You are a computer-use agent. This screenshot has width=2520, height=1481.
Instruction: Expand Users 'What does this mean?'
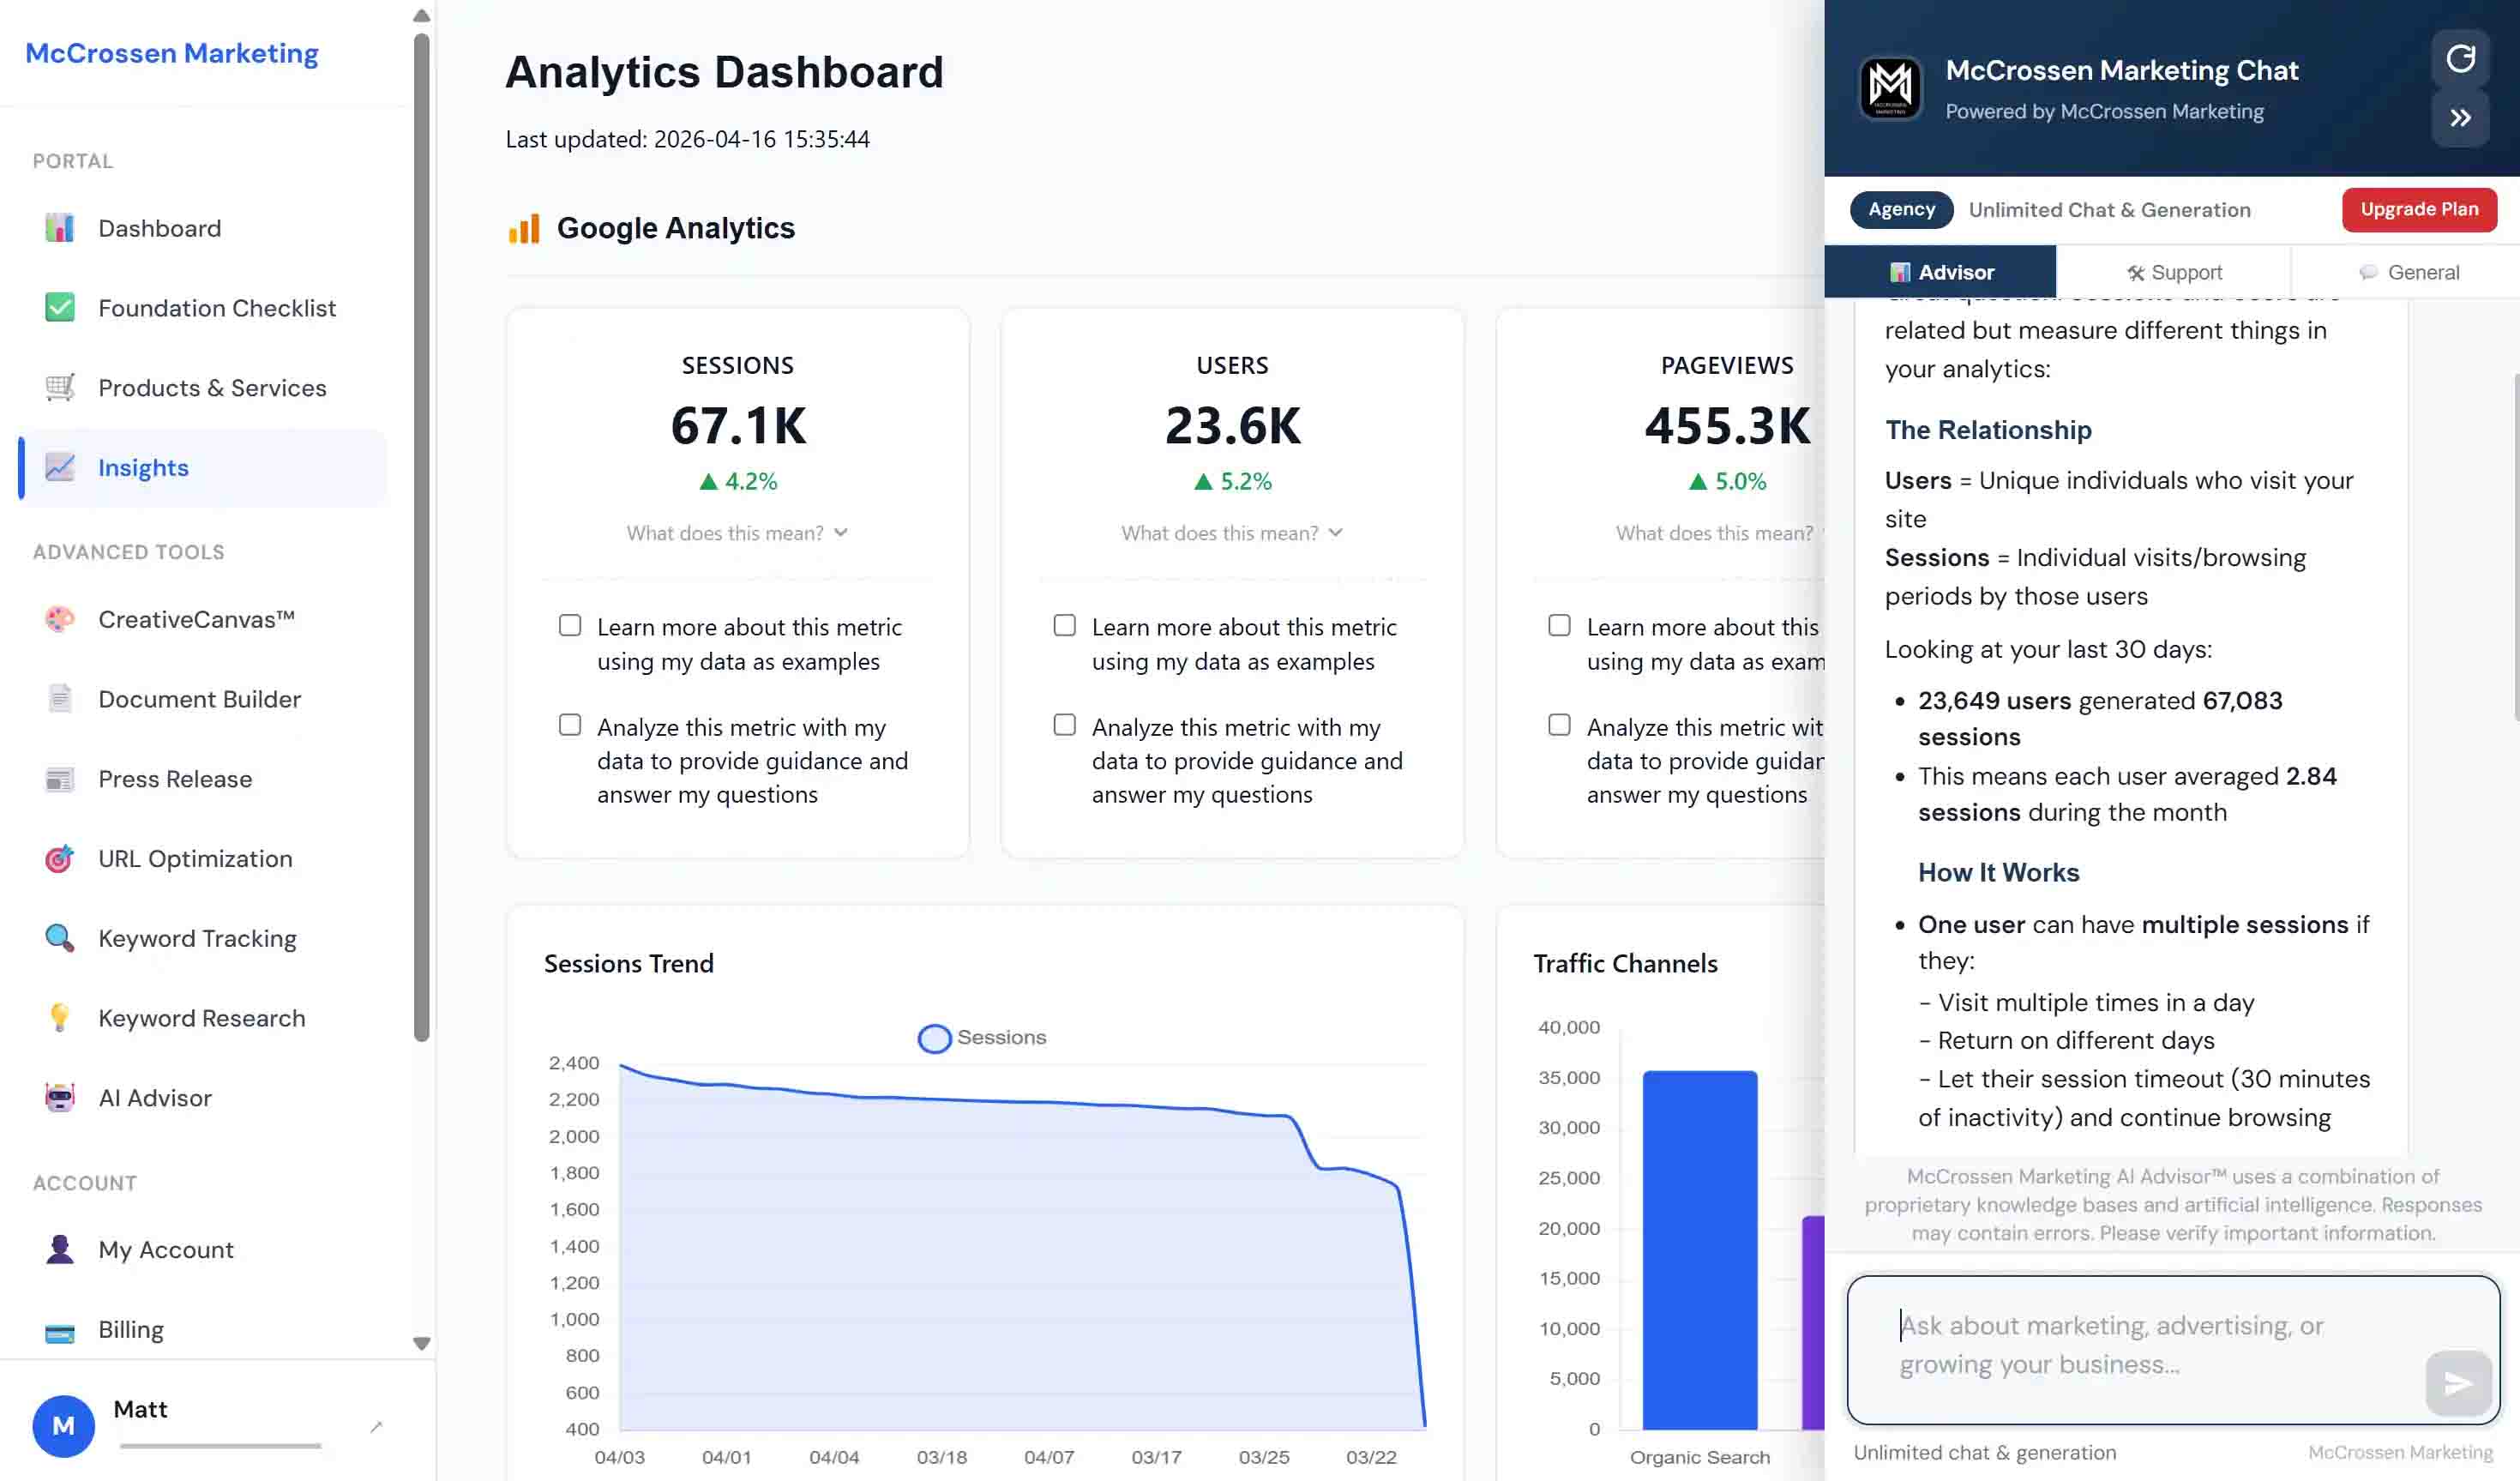pos(1231,533)
